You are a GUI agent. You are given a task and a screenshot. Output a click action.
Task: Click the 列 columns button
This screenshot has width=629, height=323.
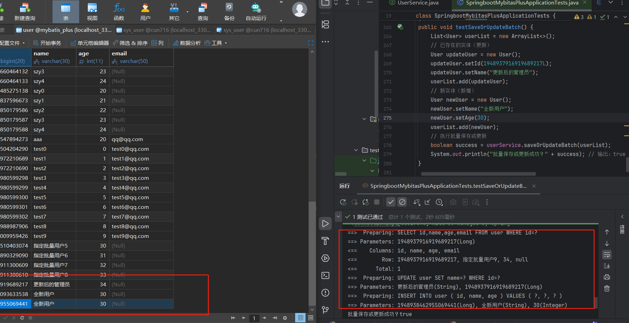(x=158, y=43)
